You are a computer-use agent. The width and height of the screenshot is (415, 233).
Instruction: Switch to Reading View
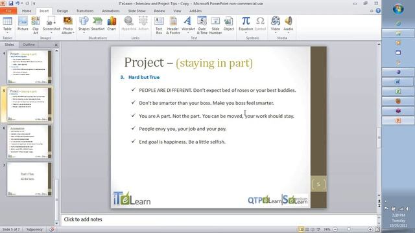click(x=313, y=229)
